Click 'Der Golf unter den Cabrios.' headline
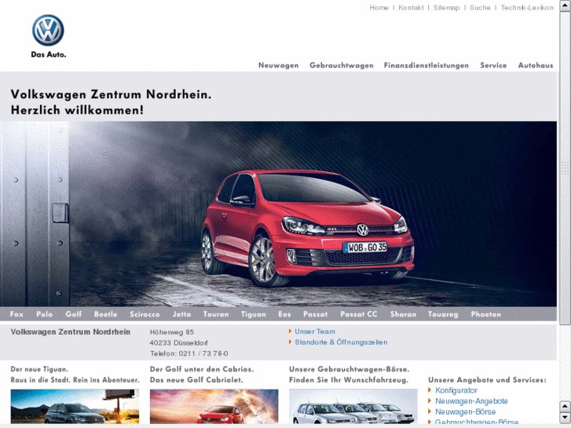This screenshot has height=428, width=571. click(202, 369)
